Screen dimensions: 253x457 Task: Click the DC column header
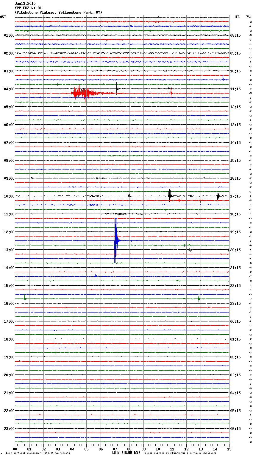(x=247, y=16)
